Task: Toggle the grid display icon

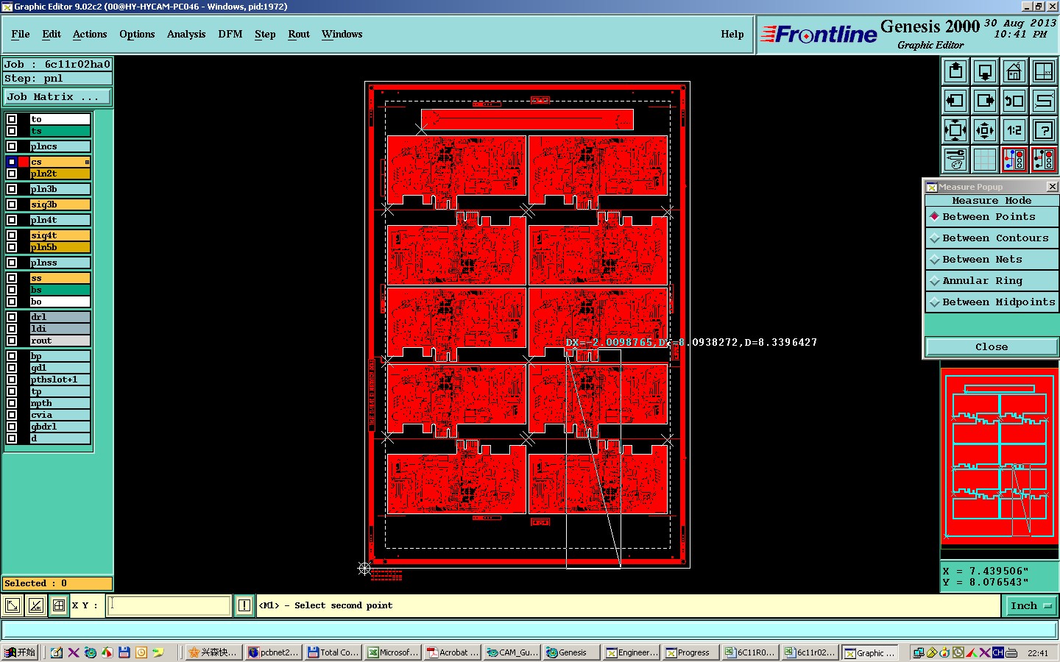Action: click(985, 160)
